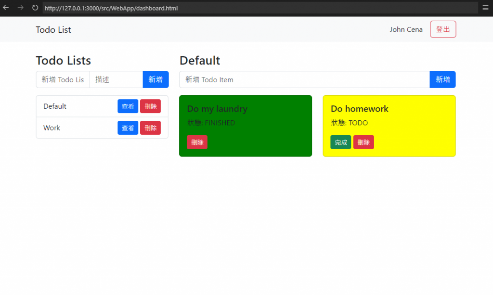The height and width of the screenshot is (295, 493).
Task: Click the browser forward arrow
Action: coord(20,8)
